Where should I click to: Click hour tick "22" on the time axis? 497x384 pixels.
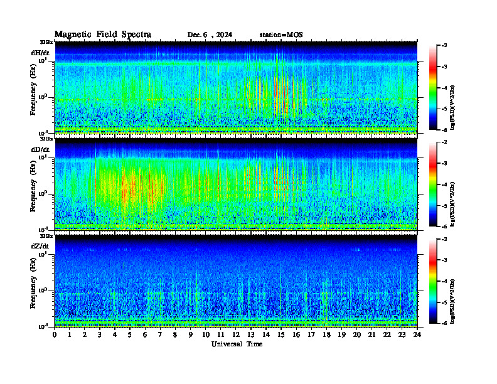pyautogui.click(x=387, y=335)
